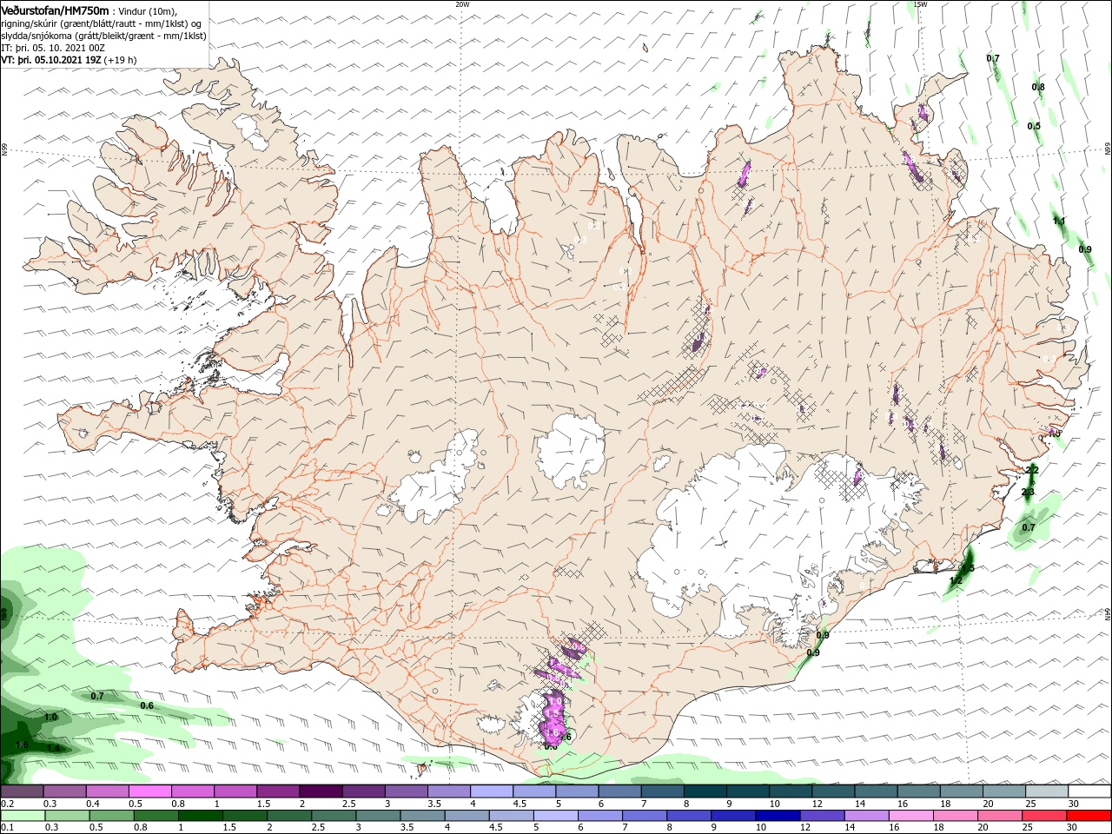This screenshot has width=1112, height=834.
Task: Select the 'VT: þri. 05.10.2021 19Z' valid time text
Action: click(51, 60)
